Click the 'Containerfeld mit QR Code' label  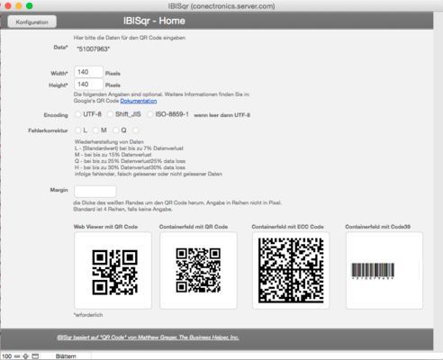coord(194,227)
